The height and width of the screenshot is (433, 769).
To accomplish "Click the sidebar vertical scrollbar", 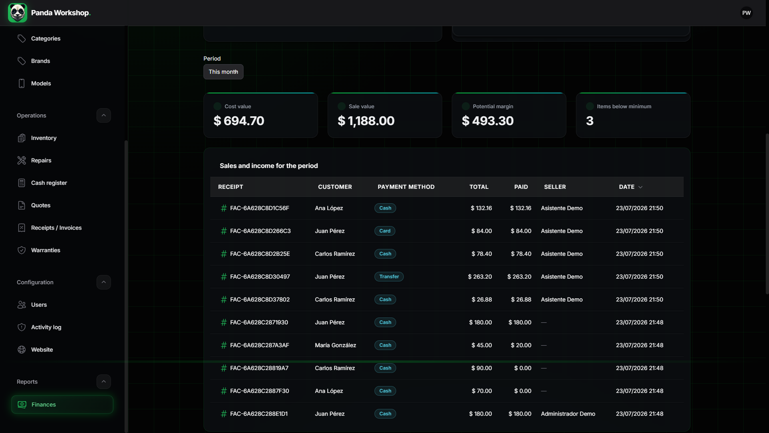I will click(x=126, y=286).
